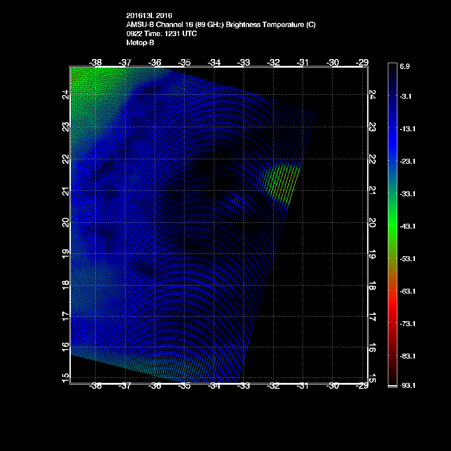
Task: Select the '-35' label on the top axis
Action: tap(184, 62)
